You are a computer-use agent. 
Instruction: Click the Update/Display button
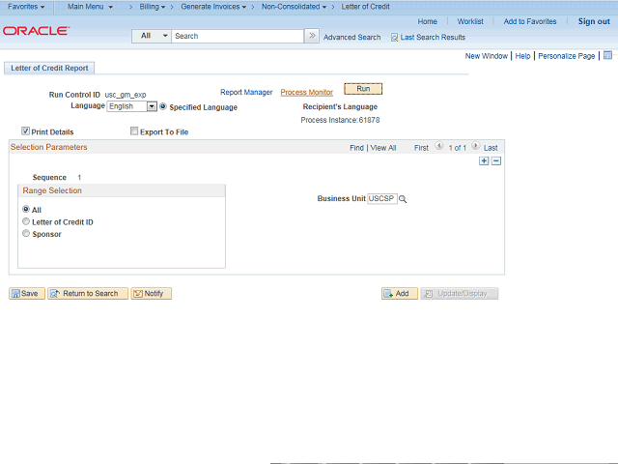460,294
